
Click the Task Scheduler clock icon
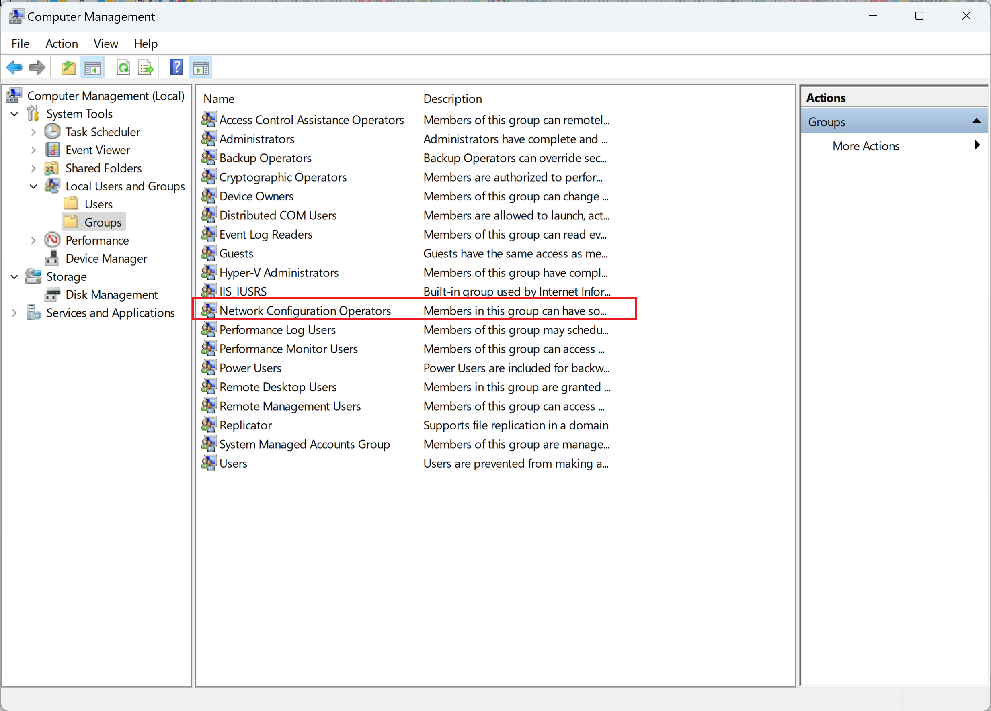[x=52, y=132]
